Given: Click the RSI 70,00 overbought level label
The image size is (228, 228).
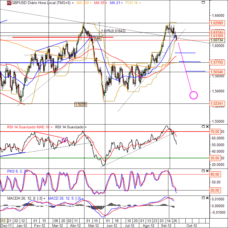Looking at the screenshot, I should pos(215,132).
